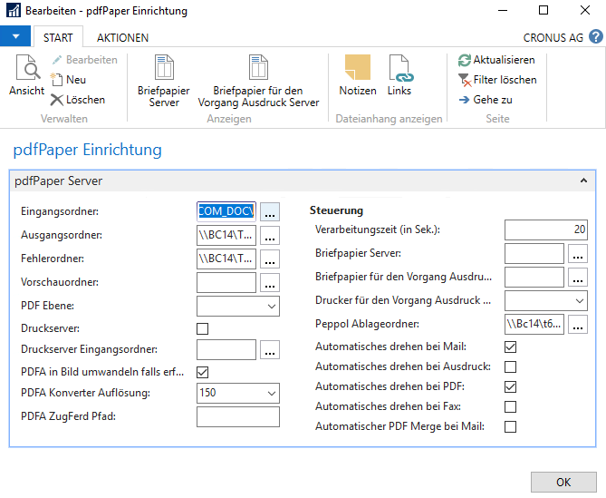Viewport: 606px width, 498px height.
Task: Maximize the pdfPaper Einrichtung window
Action: pos(543,10)
